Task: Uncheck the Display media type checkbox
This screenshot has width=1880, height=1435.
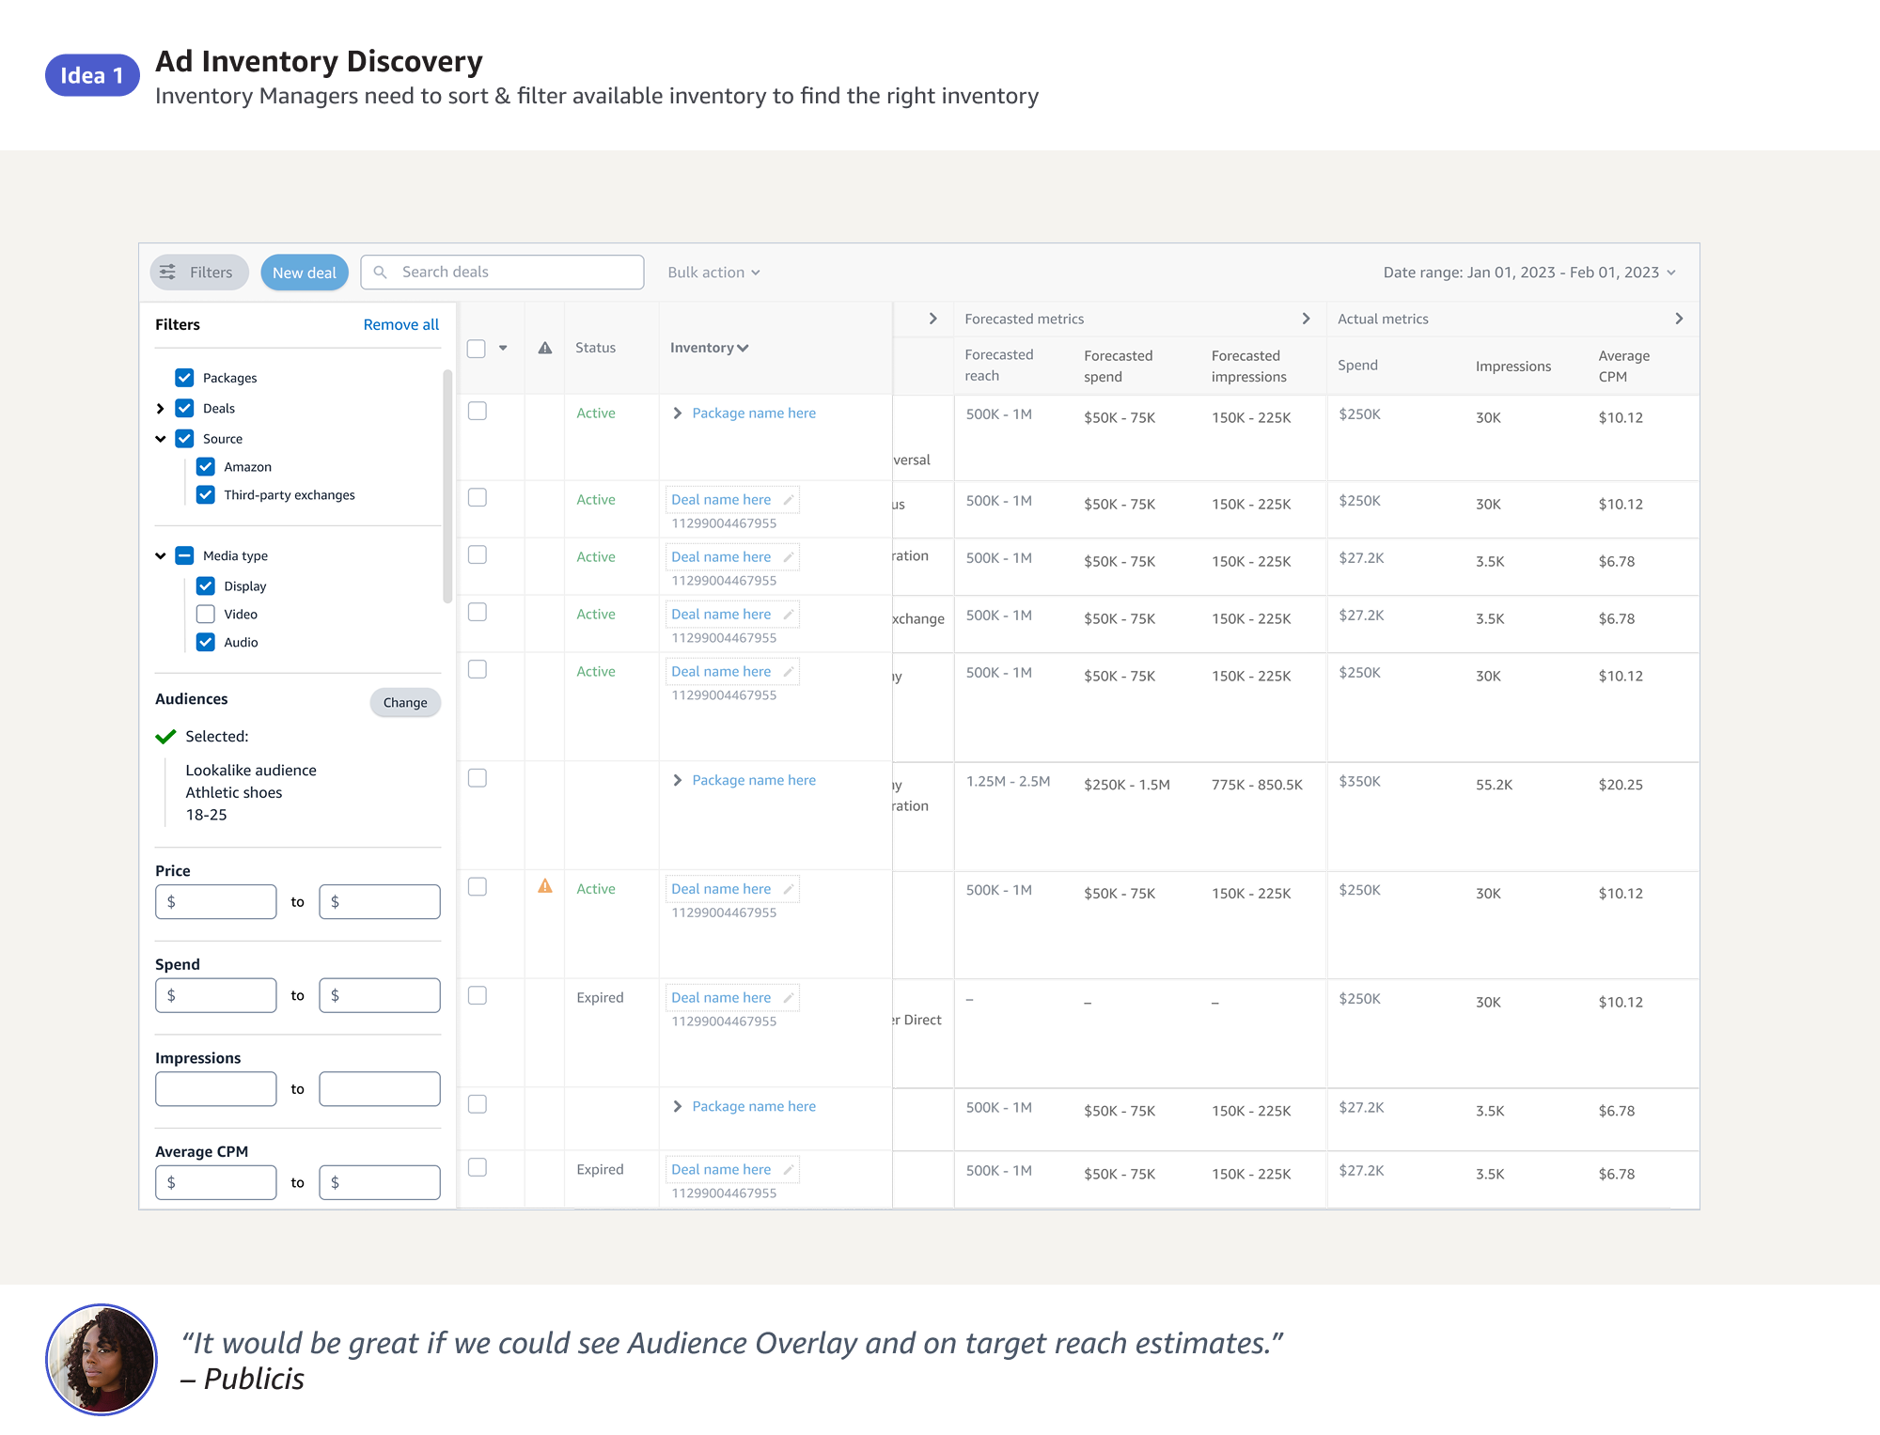Action: [206, 585]
